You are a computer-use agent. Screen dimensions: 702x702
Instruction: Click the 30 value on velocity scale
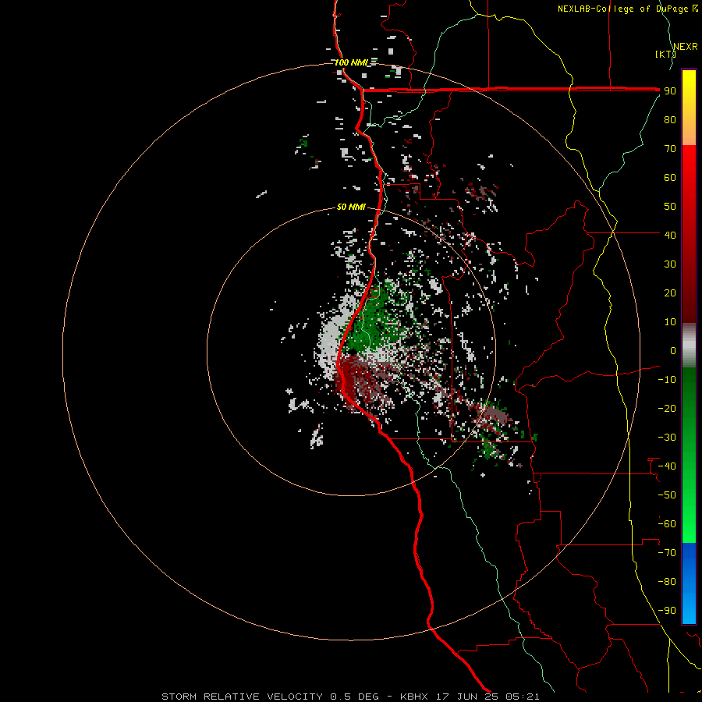click(670, 264)
